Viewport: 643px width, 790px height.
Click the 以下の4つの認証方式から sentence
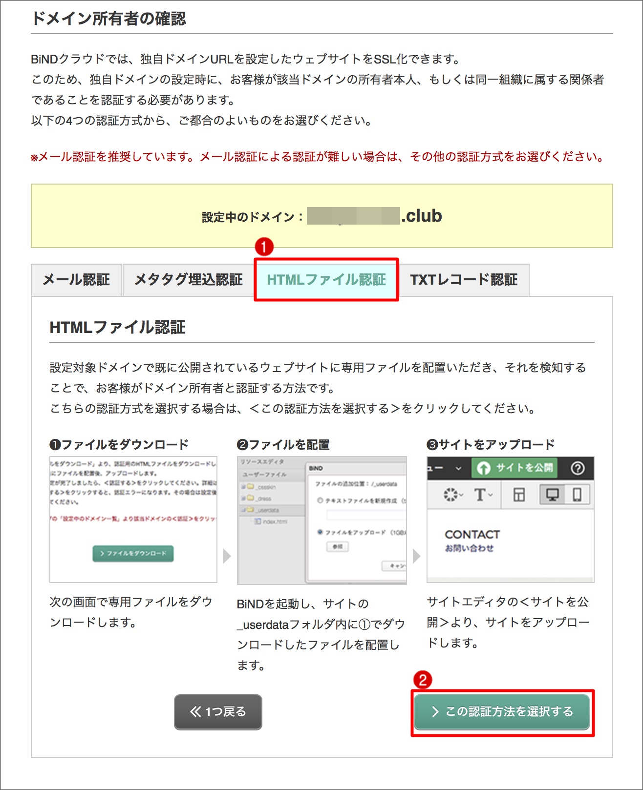click(202, 120)
